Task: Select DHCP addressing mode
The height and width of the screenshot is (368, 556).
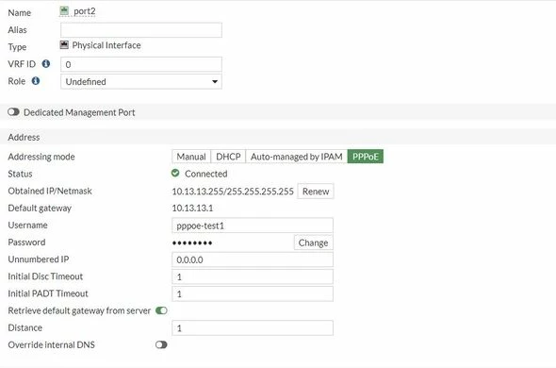Action: click(x=228, y=157)
